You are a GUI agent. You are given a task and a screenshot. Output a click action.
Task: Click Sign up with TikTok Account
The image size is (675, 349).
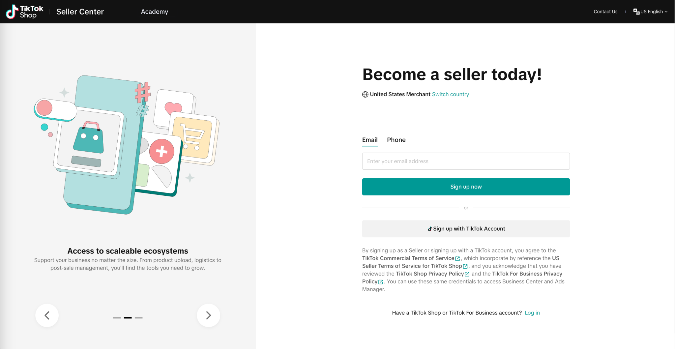466,228
